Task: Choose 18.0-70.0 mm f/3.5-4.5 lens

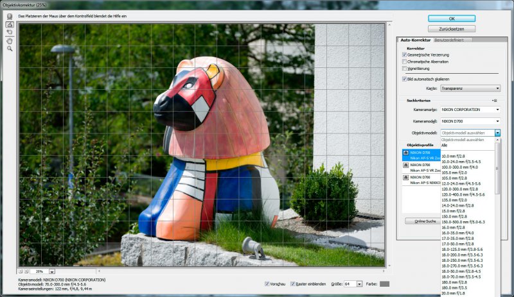Action: pos(461,276)
